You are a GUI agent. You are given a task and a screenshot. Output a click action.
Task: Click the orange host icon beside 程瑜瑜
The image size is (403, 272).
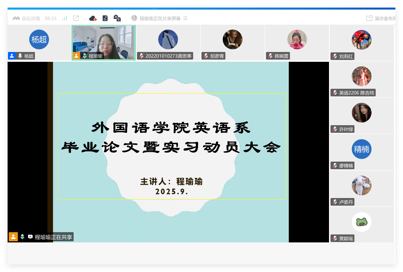pyautogui.click(x=76, y=56)
